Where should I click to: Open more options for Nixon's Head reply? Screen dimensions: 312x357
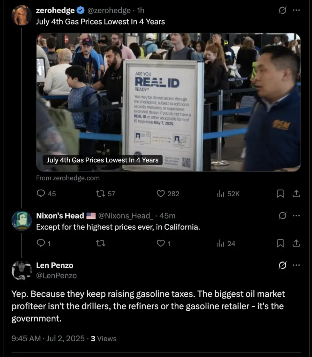pos(296,215)
